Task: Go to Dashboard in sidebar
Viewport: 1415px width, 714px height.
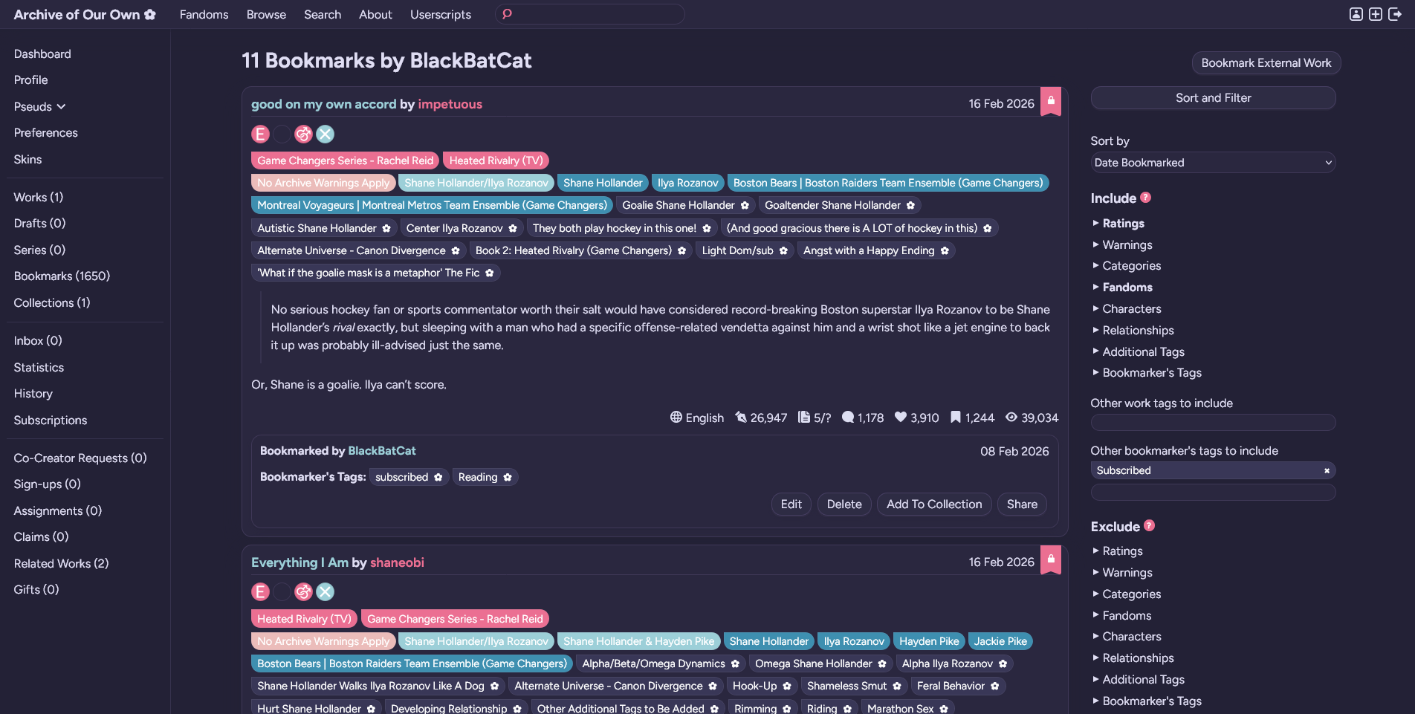Action: (x=42, y=53)
